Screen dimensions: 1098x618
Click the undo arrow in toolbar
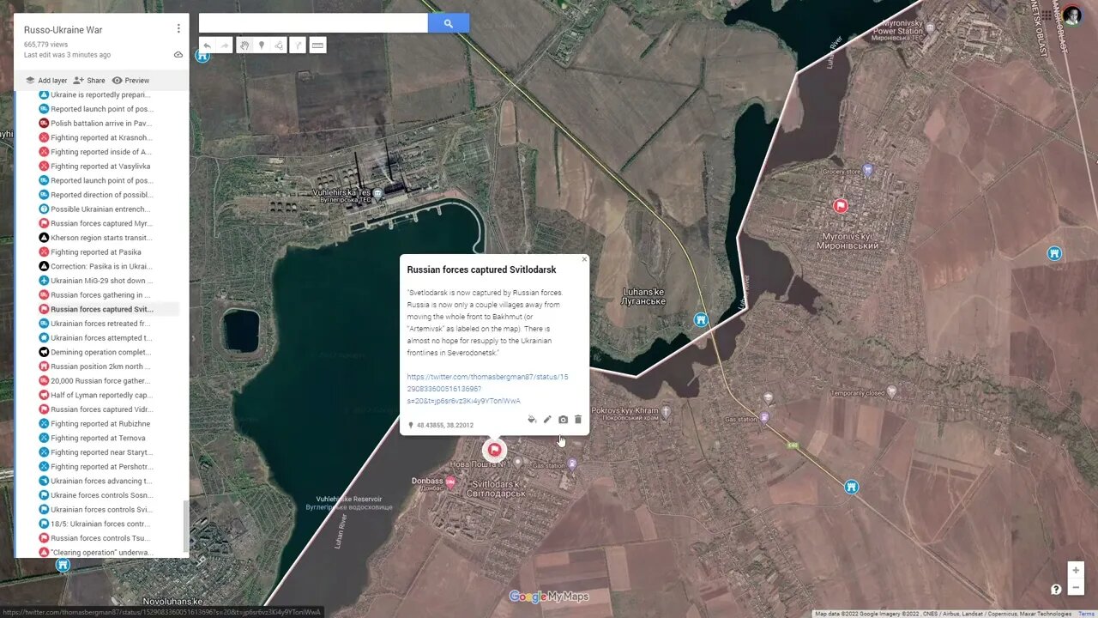point(207,45)
